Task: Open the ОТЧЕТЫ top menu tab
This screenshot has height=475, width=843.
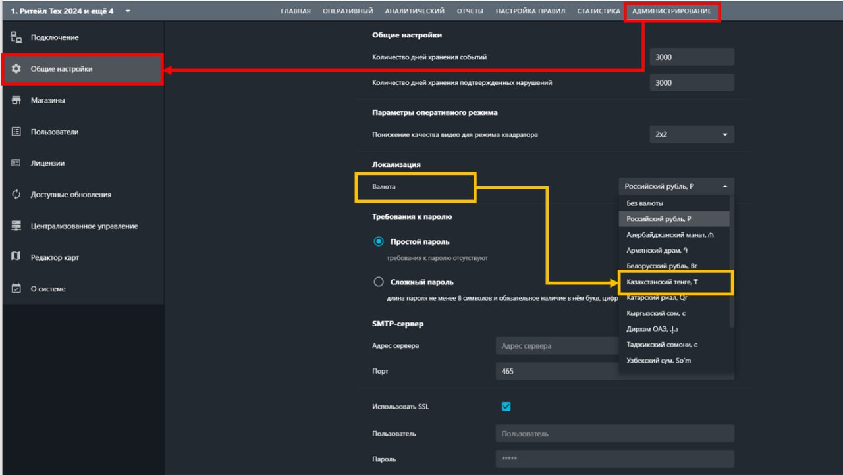Action: coord(470,11)
